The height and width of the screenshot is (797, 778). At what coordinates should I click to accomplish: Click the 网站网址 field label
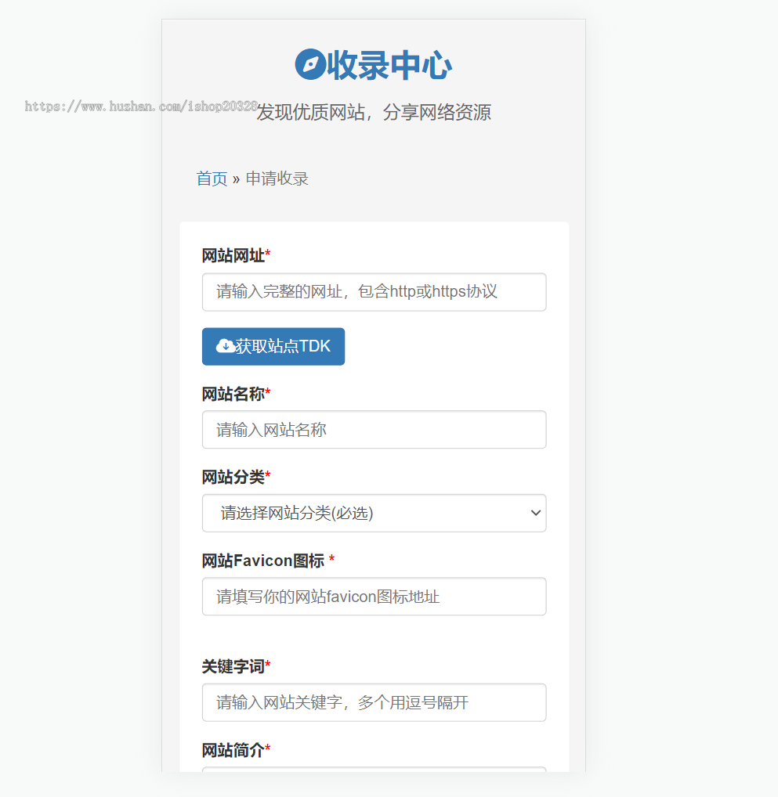point(233,256)
